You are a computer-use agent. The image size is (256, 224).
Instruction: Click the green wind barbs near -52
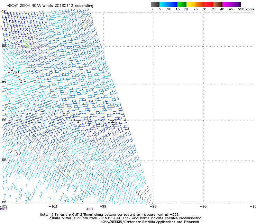coord(26,43)
